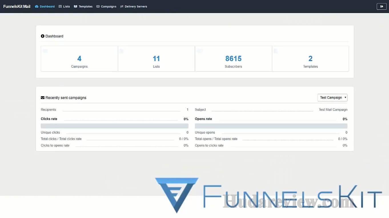
Task: Click the Opens to clicks rate label
Action: [x=209, y=145]
